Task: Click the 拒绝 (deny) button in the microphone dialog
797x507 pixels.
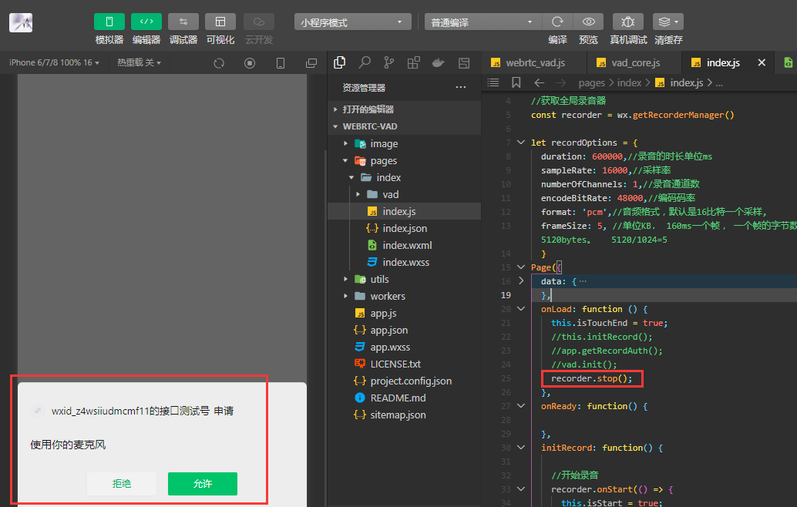Action: 122,484
